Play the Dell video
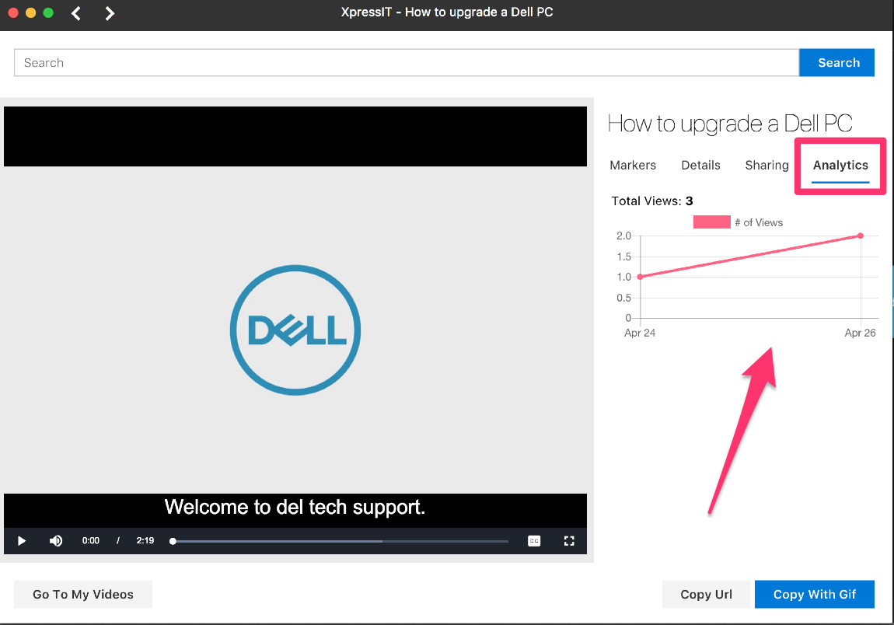Screen dimensions: 894x625 point(22,540)
